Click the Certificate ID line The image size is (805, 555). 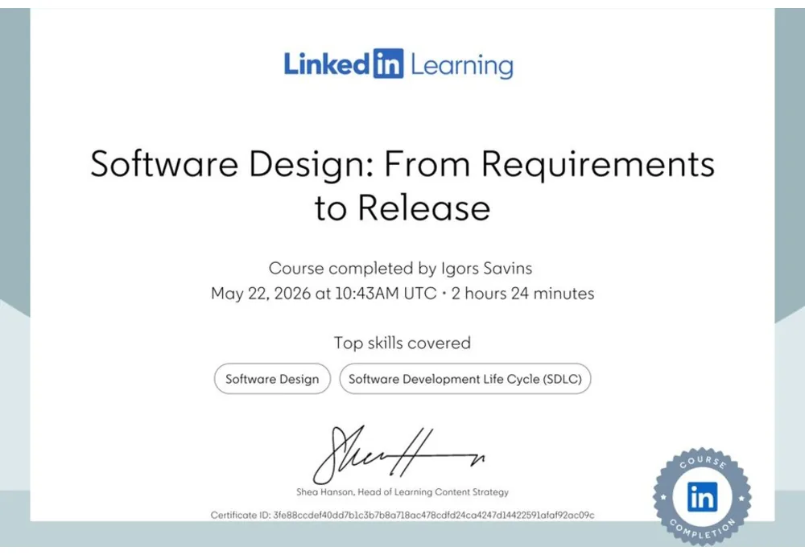coord(402,515)
